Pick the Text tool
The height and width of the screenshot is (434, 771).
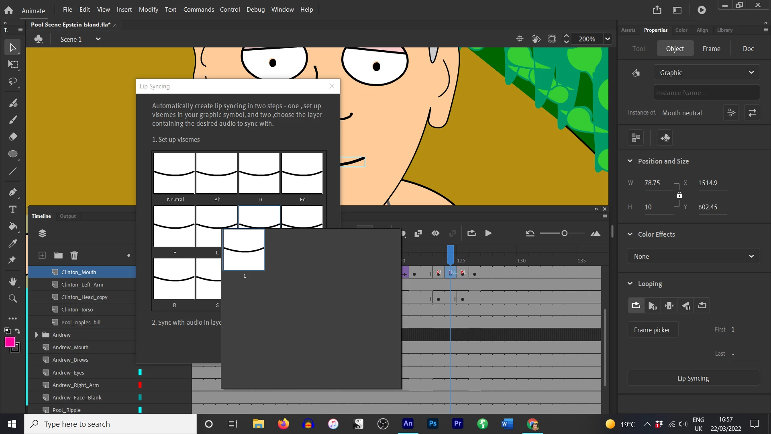point(13,209)
